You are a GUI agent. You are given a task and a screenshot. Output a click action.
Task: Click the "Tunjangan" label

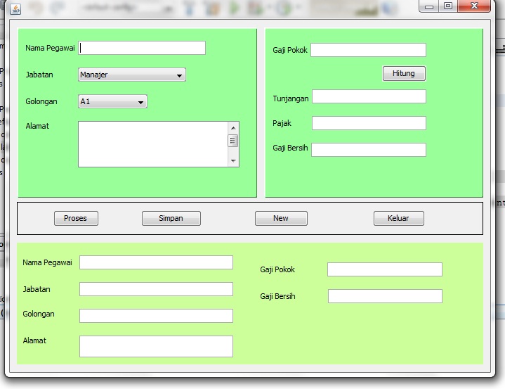(x=291, y=98)
